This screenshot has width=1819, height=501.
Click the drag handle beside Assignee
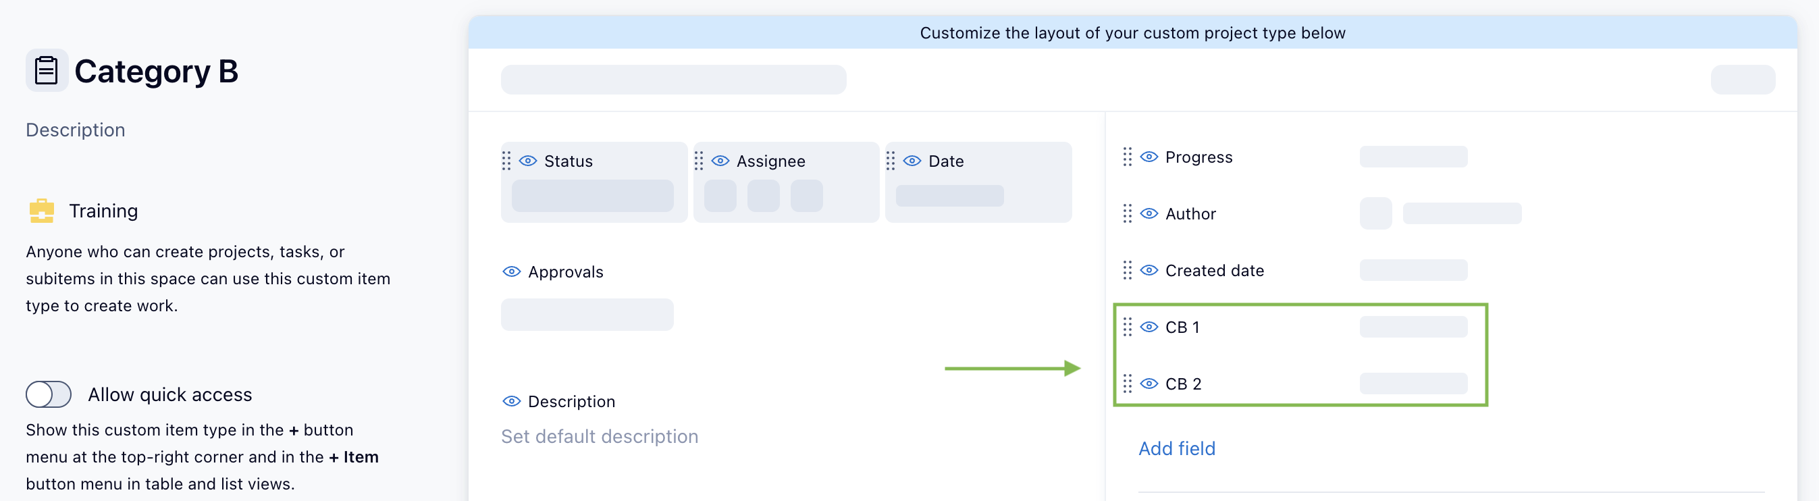coord(698,161)
